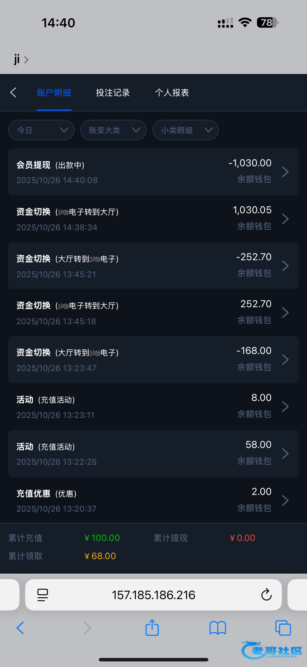Tap Safari reload page icon
The image size is (307, 667).
266,595
